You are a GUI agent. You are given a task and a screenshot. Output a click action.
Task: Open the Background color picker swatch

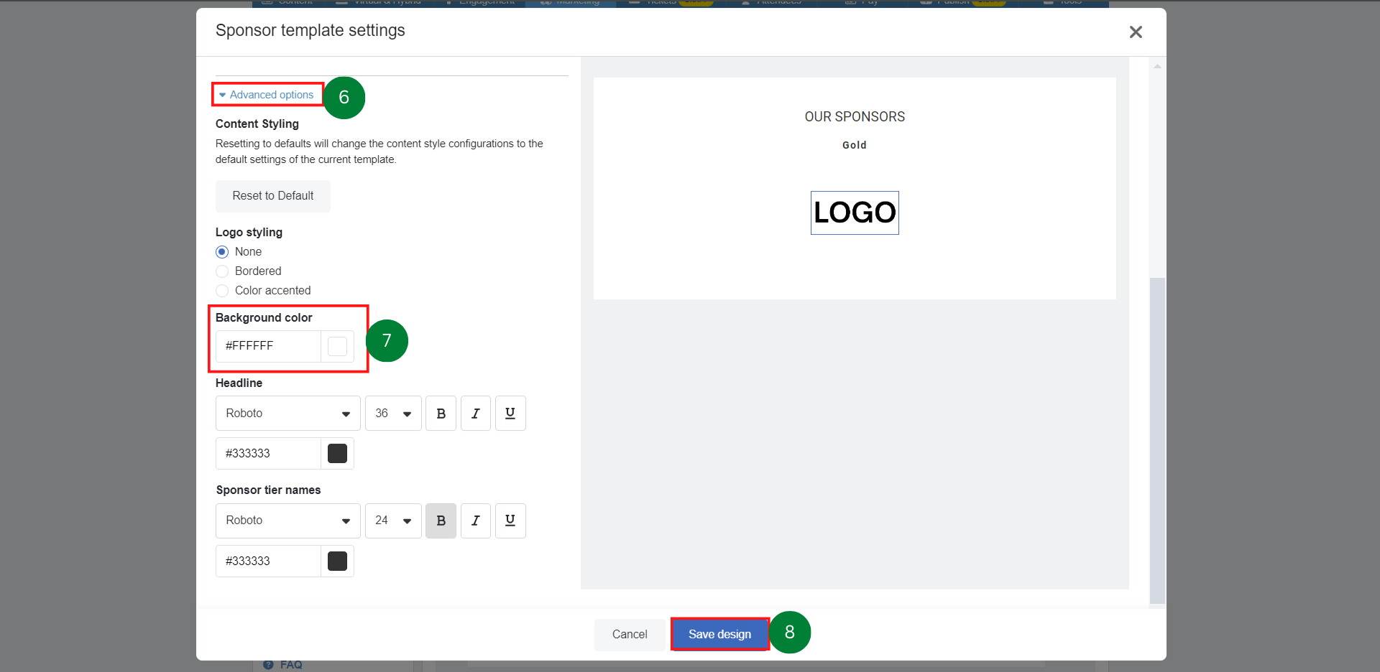coord(337,345)
